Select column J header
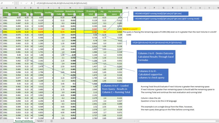Viewport: 219px width, 123px height. pos(91,8)
